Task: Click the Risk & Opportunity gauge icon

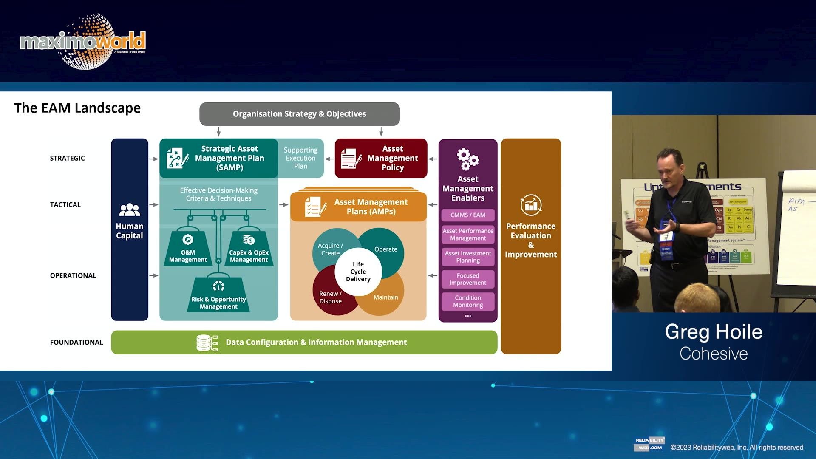Action: coord(218,286)
